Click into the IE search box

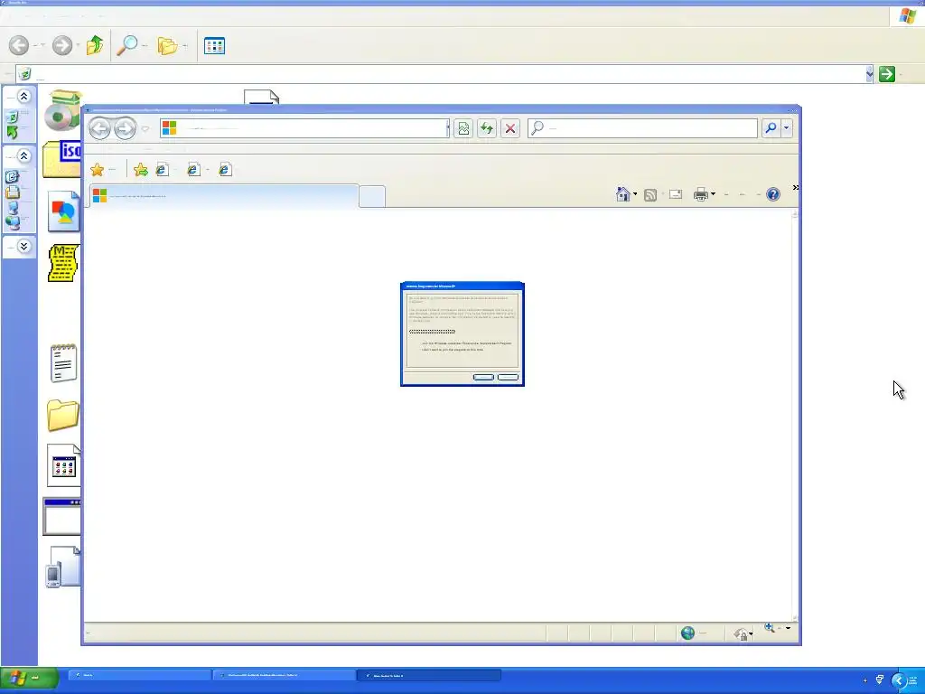point(642,128)
